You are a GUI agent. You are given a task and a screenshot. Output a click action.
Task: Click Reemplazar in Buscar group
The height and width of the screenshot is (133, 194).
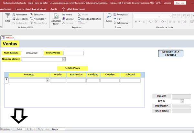tap(121, 15)
